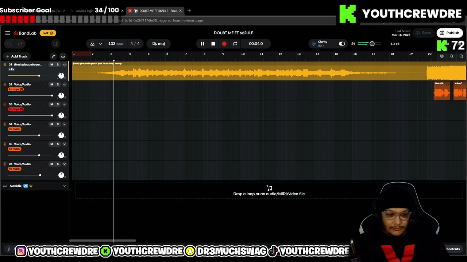Screen dimensions: 467x262
Task: Click the master volume speaker icon
Action: pos(352,44)
